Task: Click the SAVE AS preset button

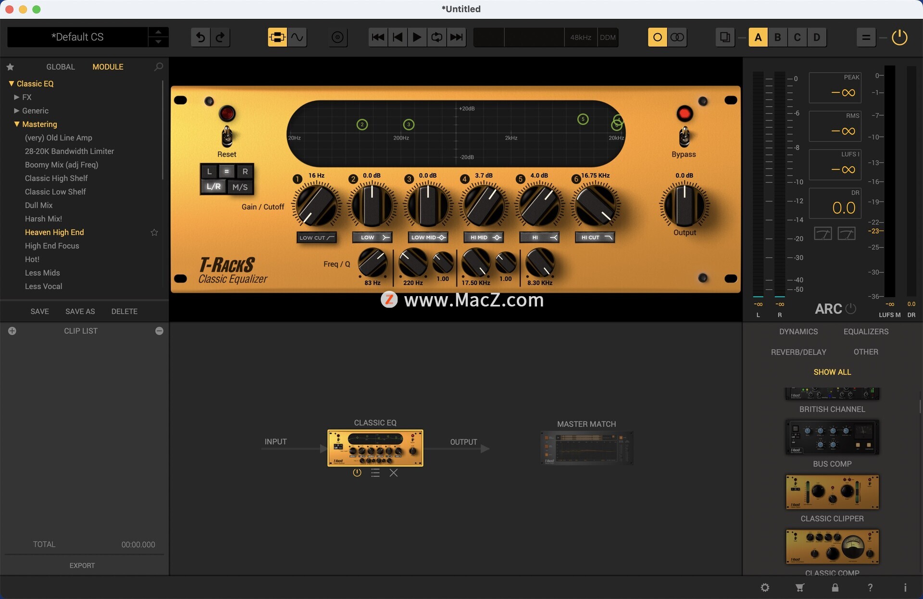Action: point(80,312)
